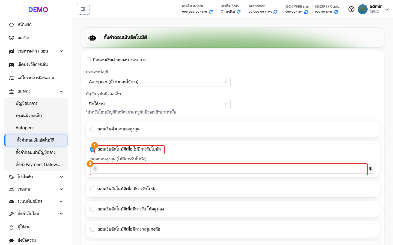
Task: Click the user icon for ผู้ใช้งาน
Action: tap(11, 227)
